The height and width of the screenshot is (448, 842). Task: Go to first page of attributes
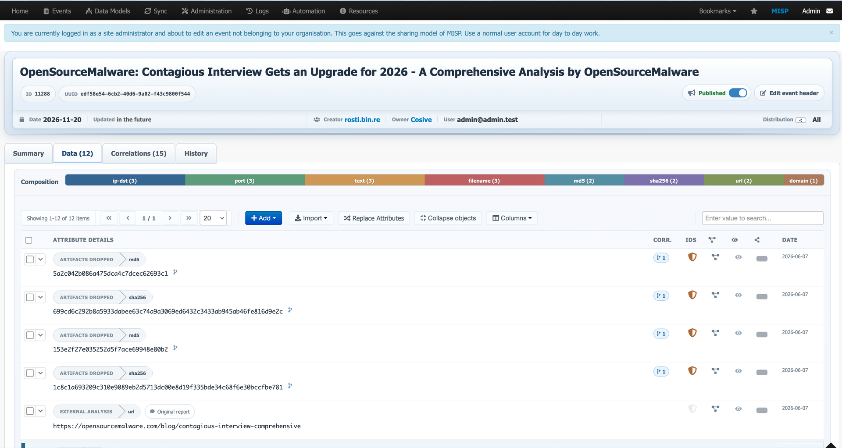[109, 218]
